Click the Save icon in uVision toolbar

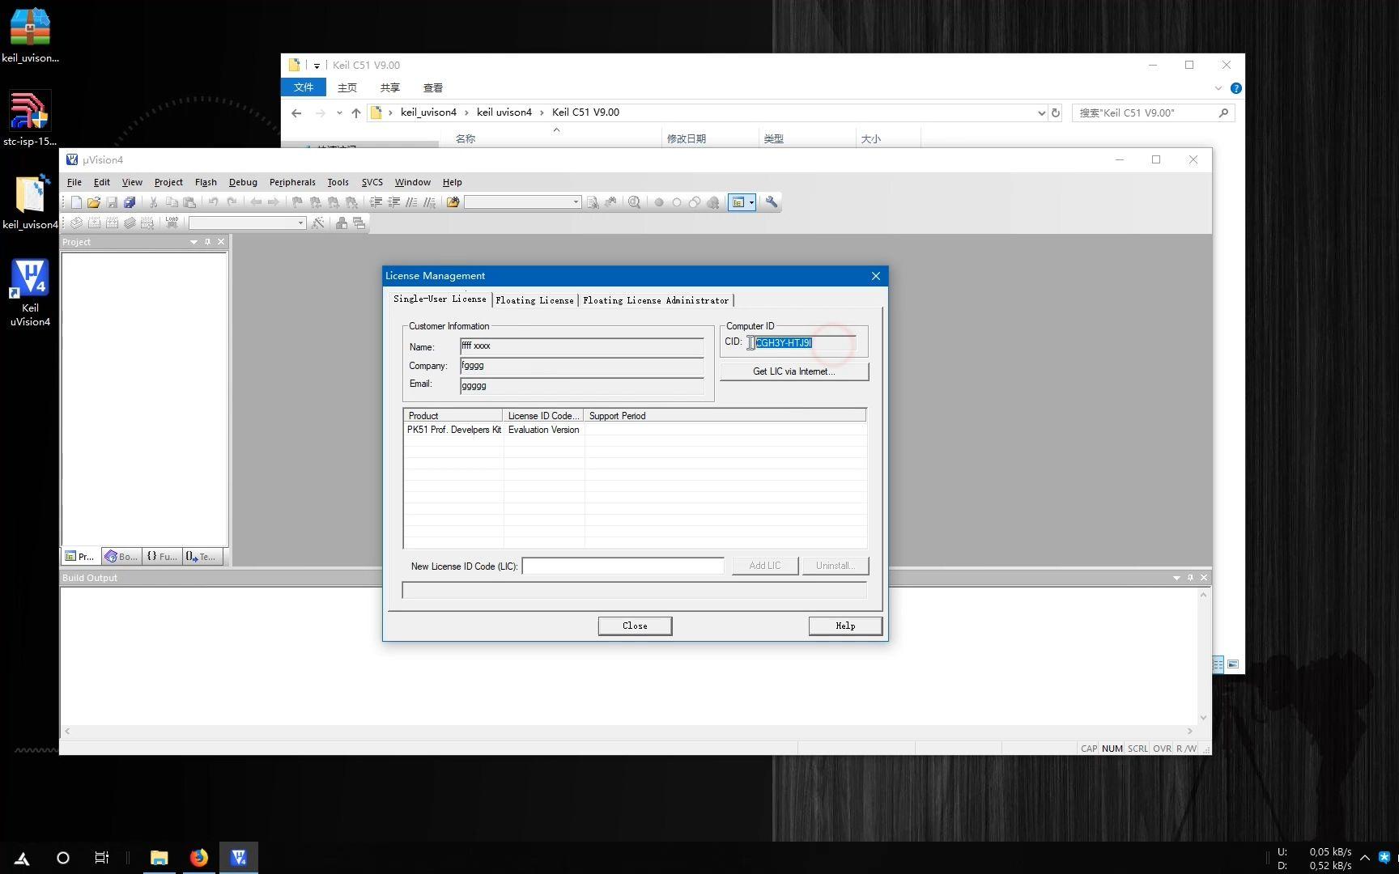[112, 202]
